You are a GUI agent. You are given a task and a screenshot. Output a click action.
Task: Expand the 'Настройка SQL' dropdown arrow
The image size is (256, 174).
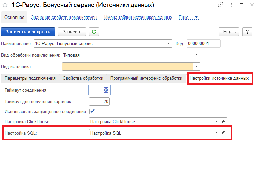[x=217, y=133]
